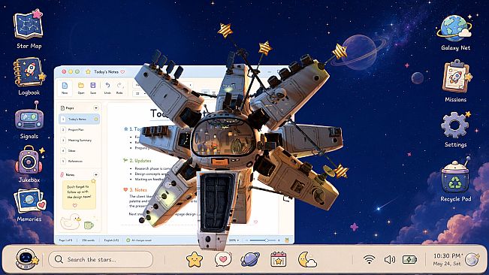489x275 pixels.
Task: Open the heart chat bubble taskbar app
Action: click(223, 259)
